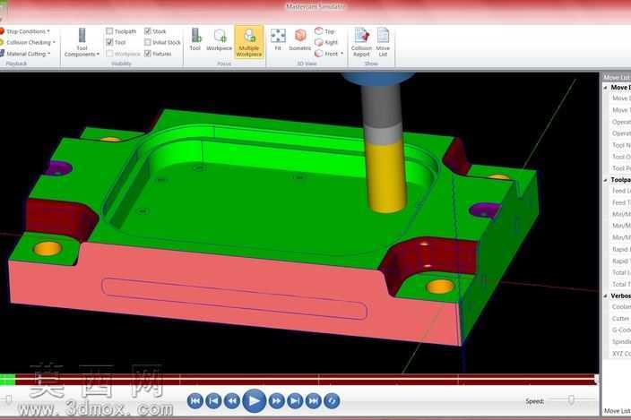Rewind the simulation
Image resolution: width=631 pixels, height=420 pixels.
[232, 400]
